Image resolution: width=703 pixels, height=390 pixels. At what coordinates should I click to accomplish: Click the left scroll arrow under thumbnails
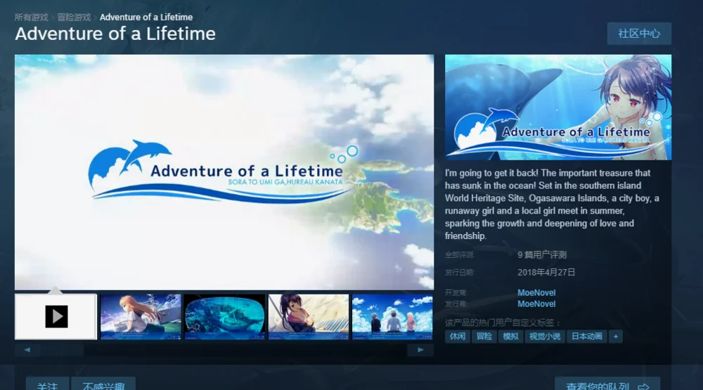(27, 350)
